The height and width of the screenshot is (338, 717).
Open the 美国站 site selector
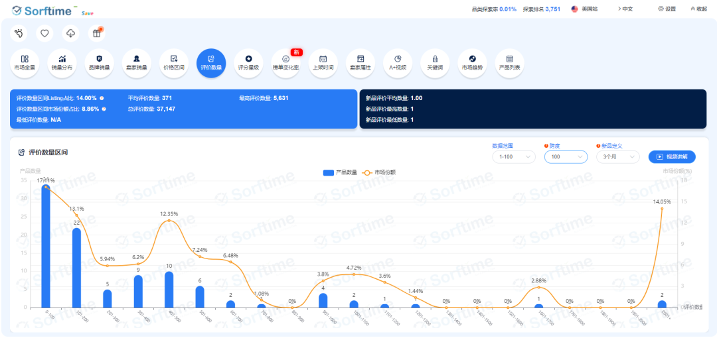(x=584, y=9)
